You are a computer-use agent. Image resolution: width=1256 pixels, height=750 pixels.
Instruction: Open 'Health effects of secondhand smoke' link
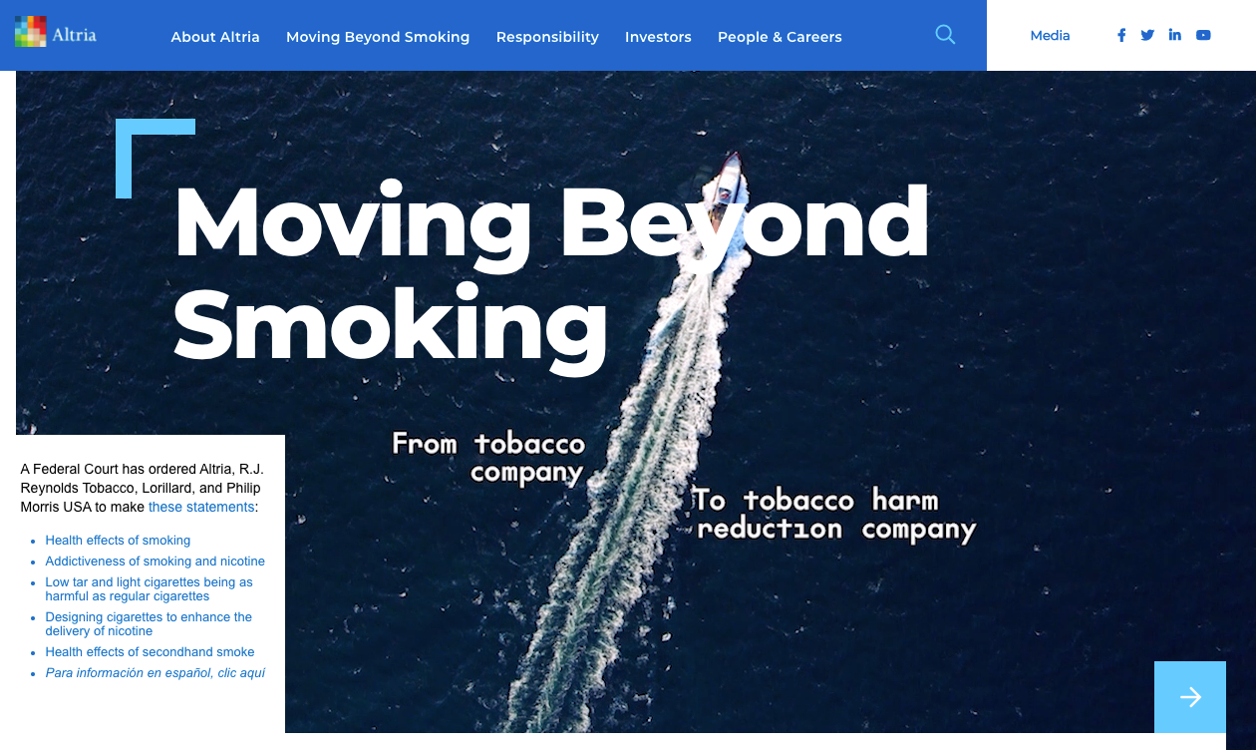pos(150,652)
